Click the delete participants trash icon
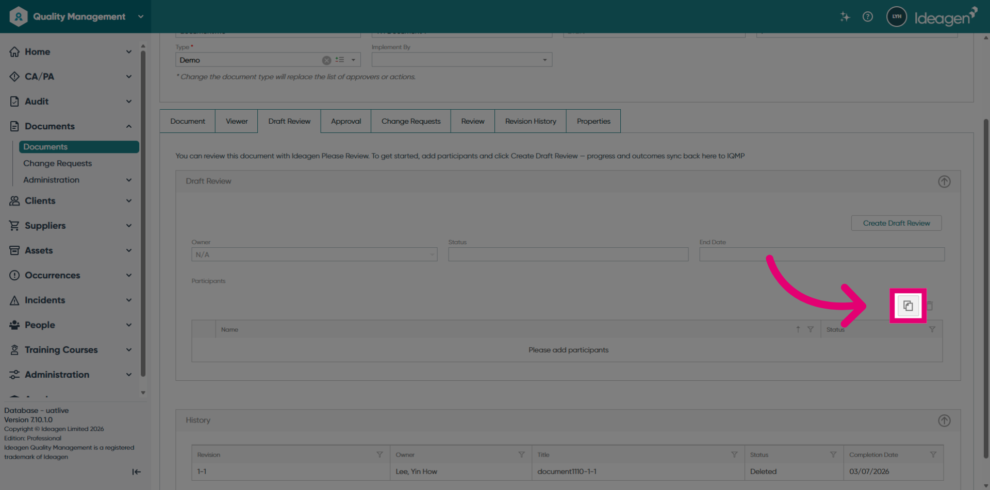Image resolution: width=990 pixels, height=490 pixels. coord(930,306)
